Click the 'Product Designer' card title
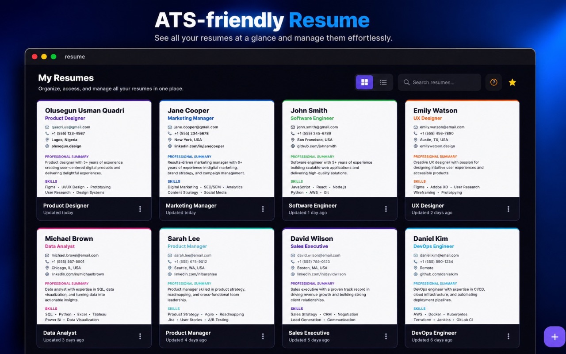 pyautogui.click(x=66, y=206)
